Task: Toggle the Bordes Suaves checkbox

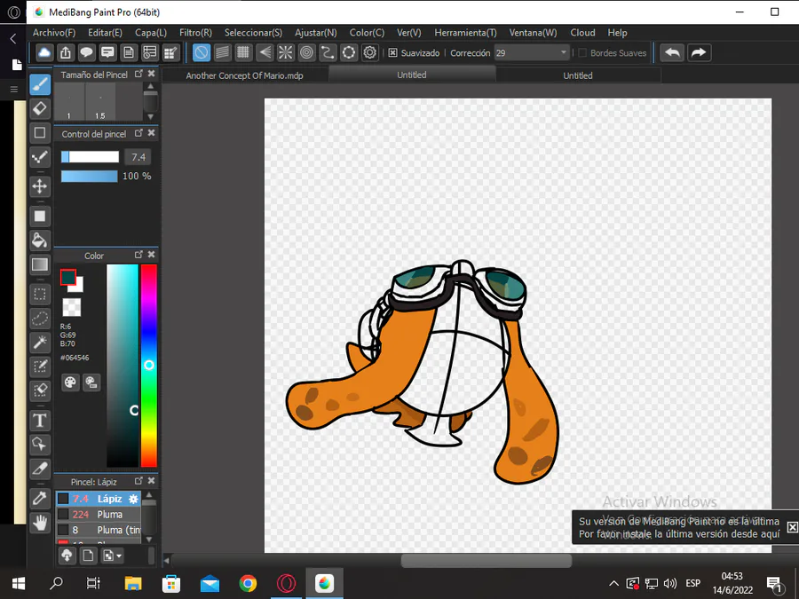Action: [583, 53]
